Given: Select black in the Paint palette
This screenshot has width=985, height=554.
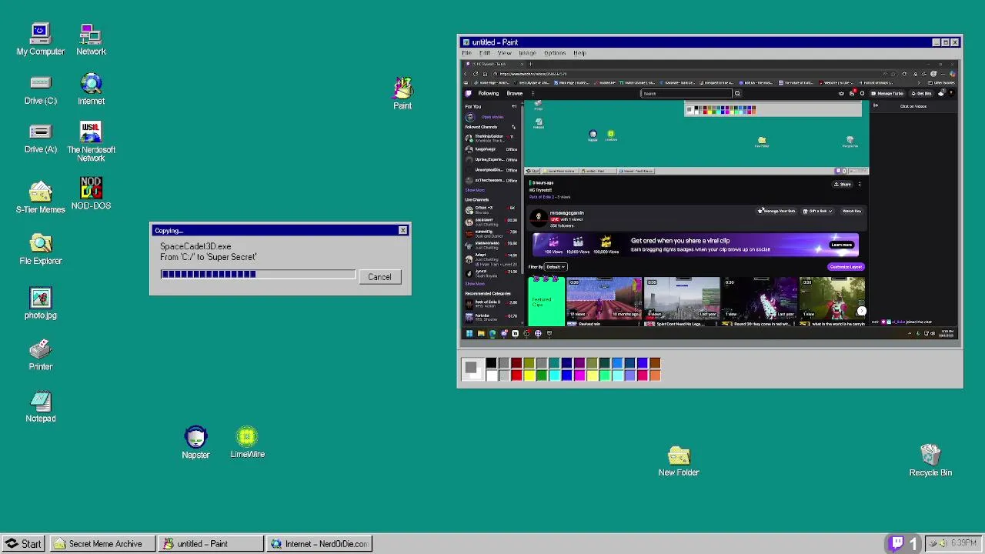Looking at the screenshot, I should click(491, 363).
